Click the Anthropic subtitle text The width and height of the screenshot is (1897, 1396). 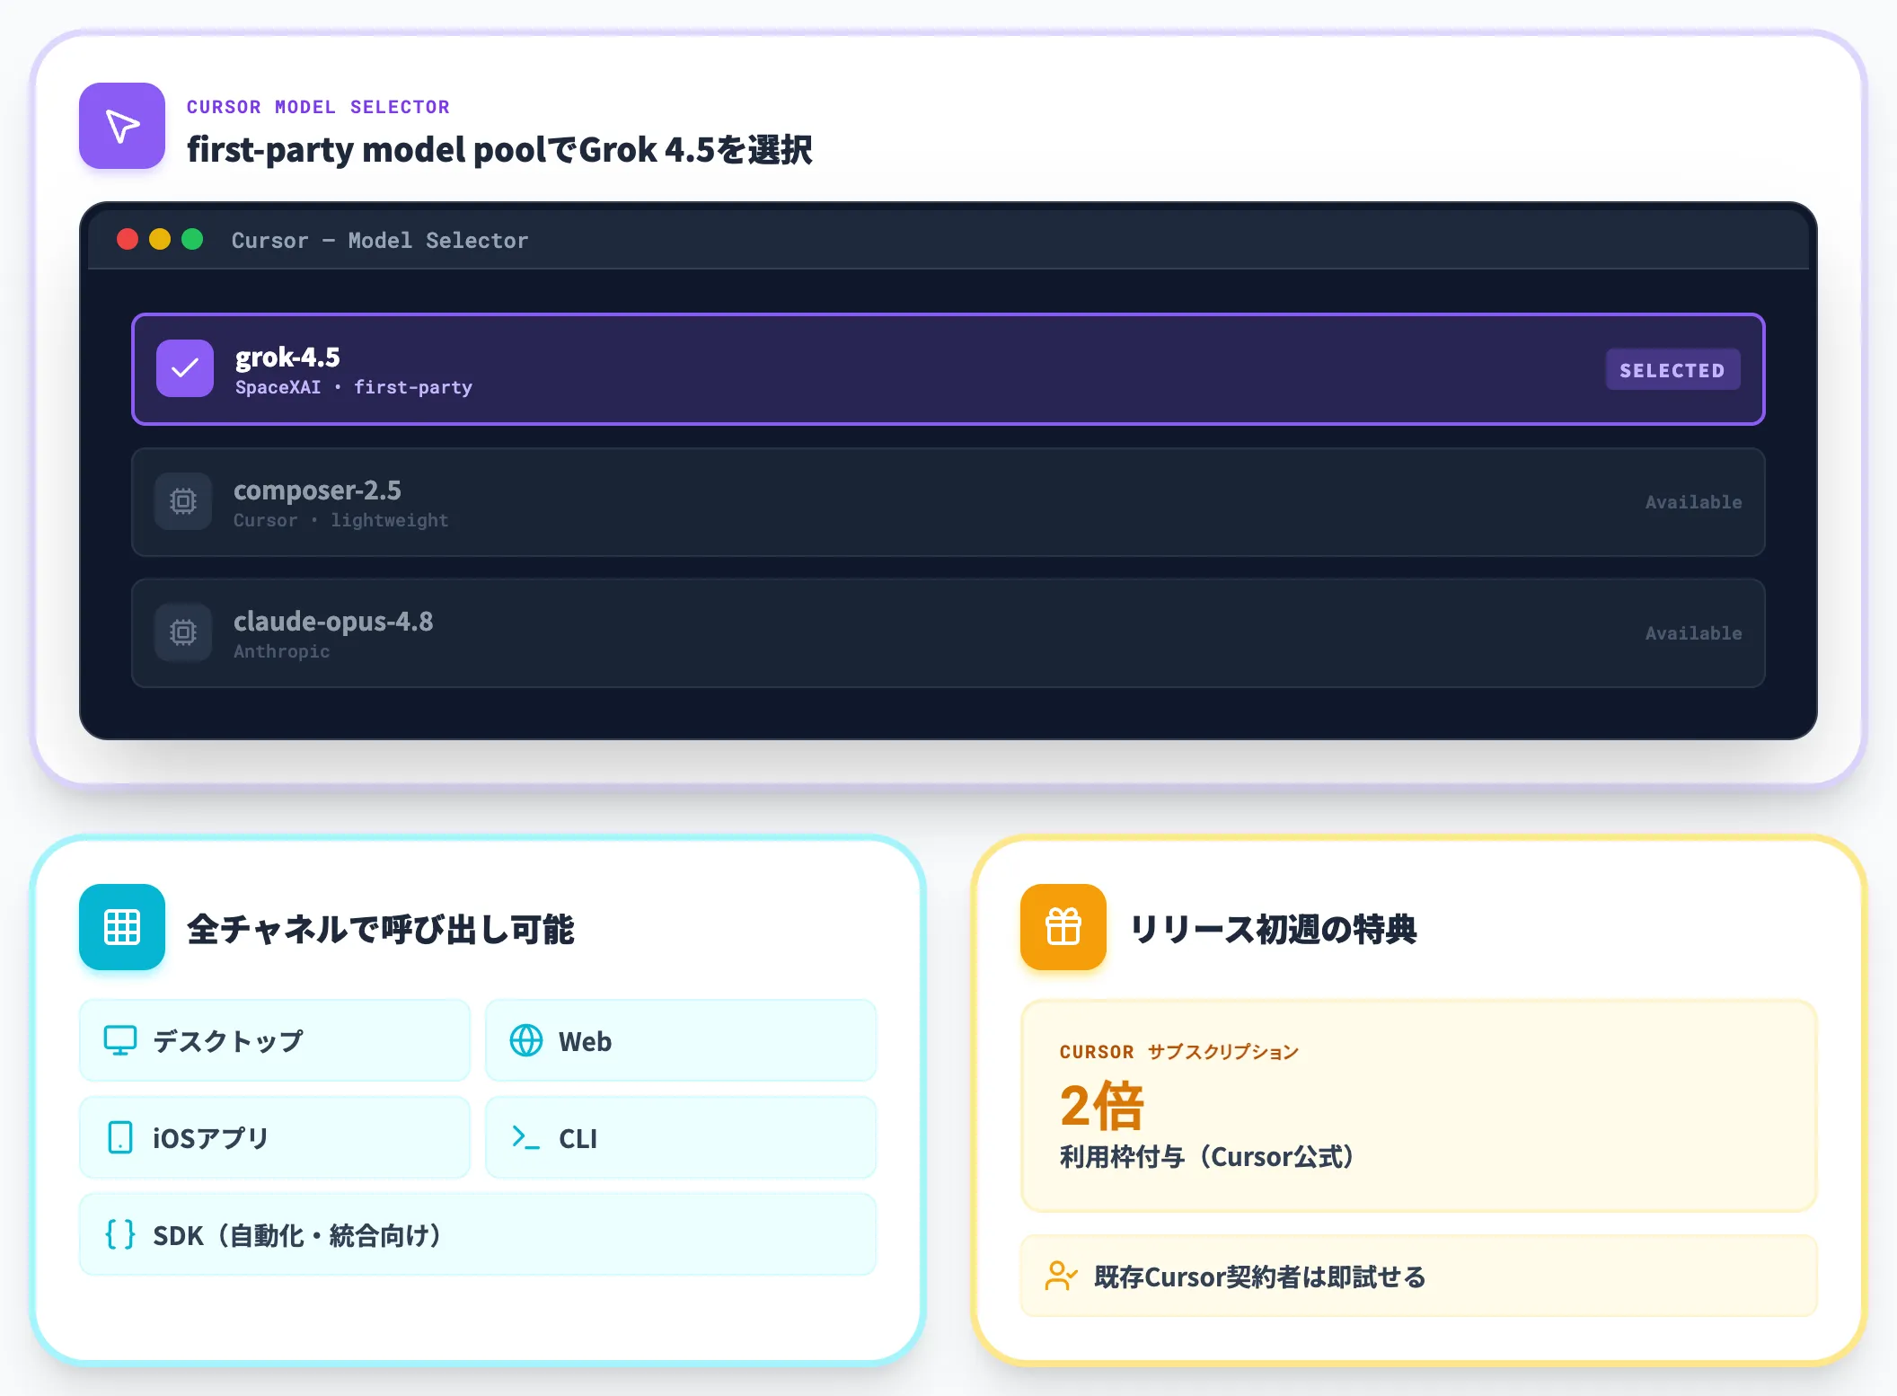click(282, 651)
